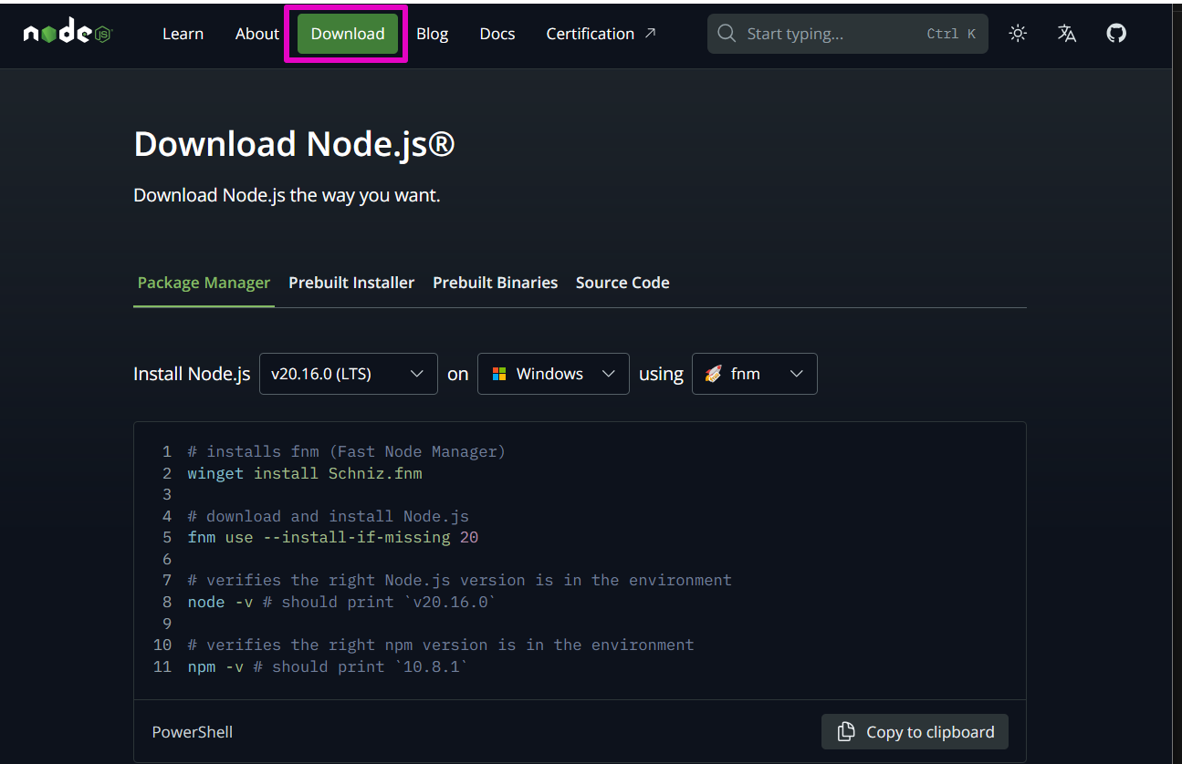Select the Package Manager tab
The height and width of the screenshot is (764, 1182).
pyautogui.click(x=204, y=283)
